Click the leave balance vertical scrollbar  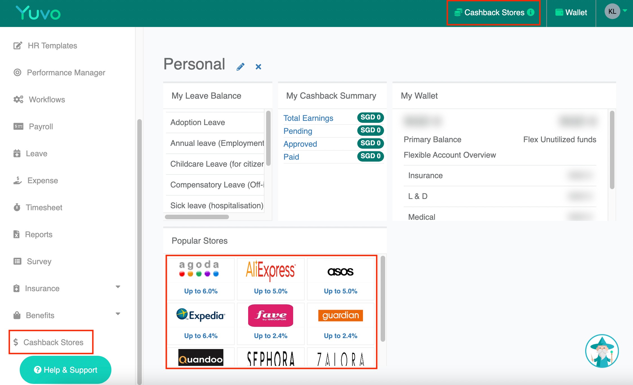[x=268, y=138]
